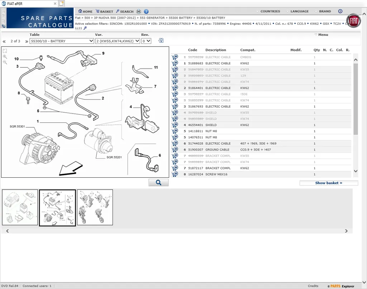Click SCREW M8X16 description
This screenshot has height=289, width=367.
(x=216, y=174)
